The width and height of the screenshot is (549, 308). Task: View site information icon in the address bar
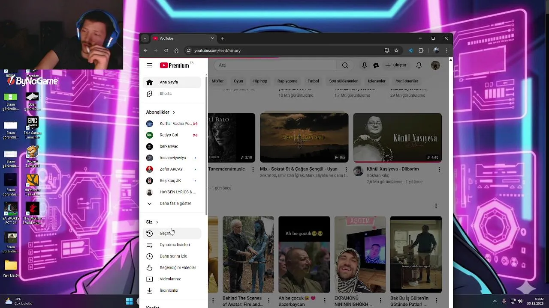point(188,50)
